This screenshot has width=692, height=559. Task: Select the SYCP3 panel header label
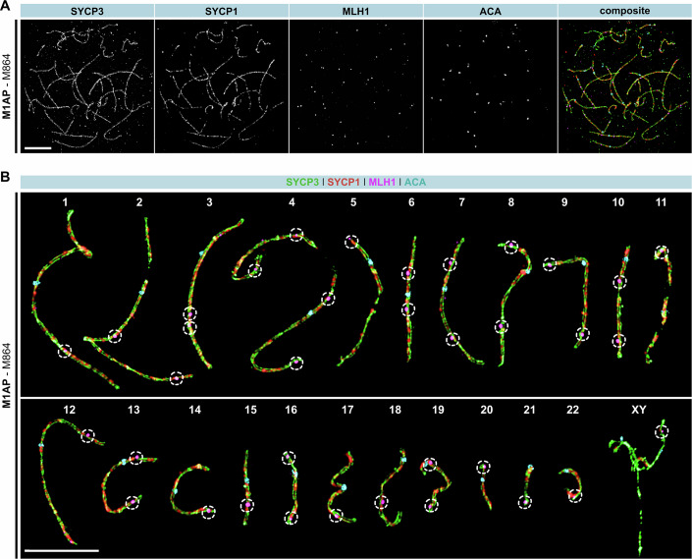87,11
